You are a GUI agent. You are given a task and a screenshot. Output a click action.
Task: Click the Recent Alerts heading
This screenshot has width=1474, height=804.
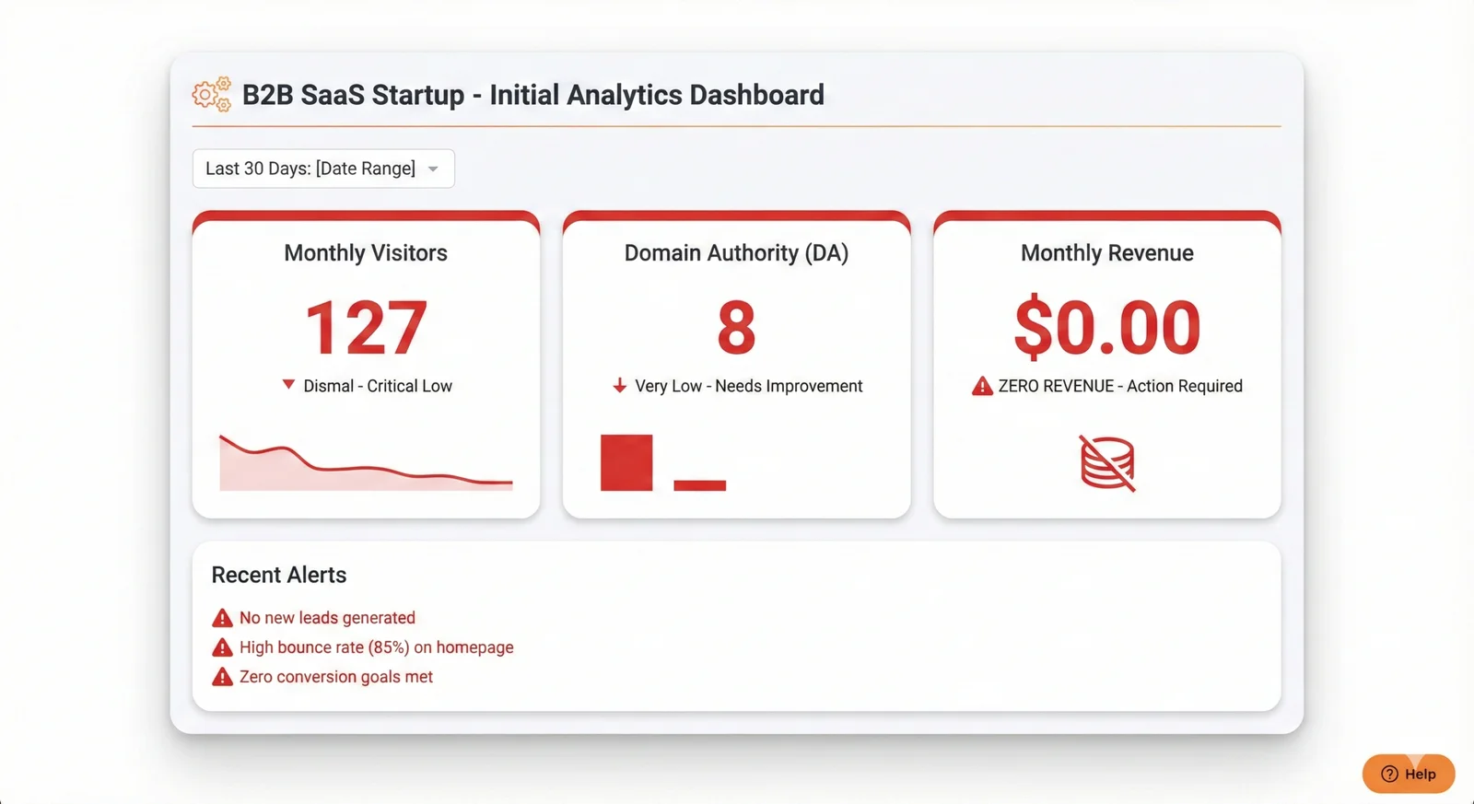pos(279,575)
